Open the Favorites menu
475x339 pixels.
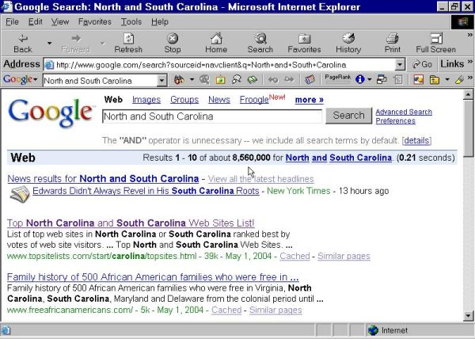[x=95, y=22]
